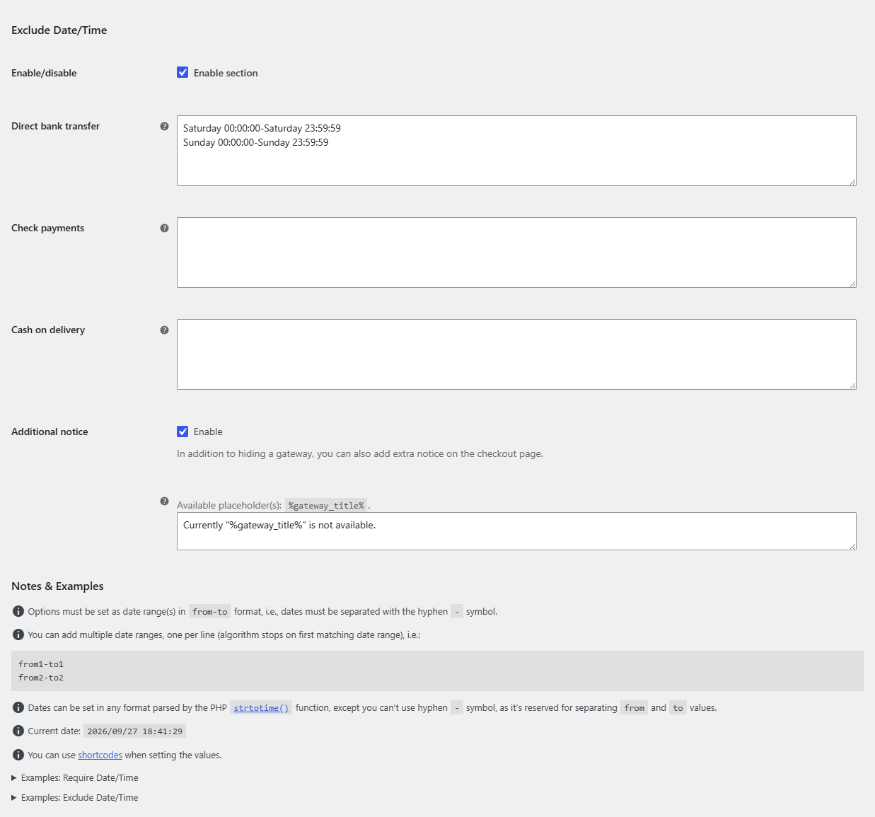Image resolution: width=875 pixels, height=817 pixels.
Task: Focus the Direct bank transfer textarea
Action: tap(516, 151)
